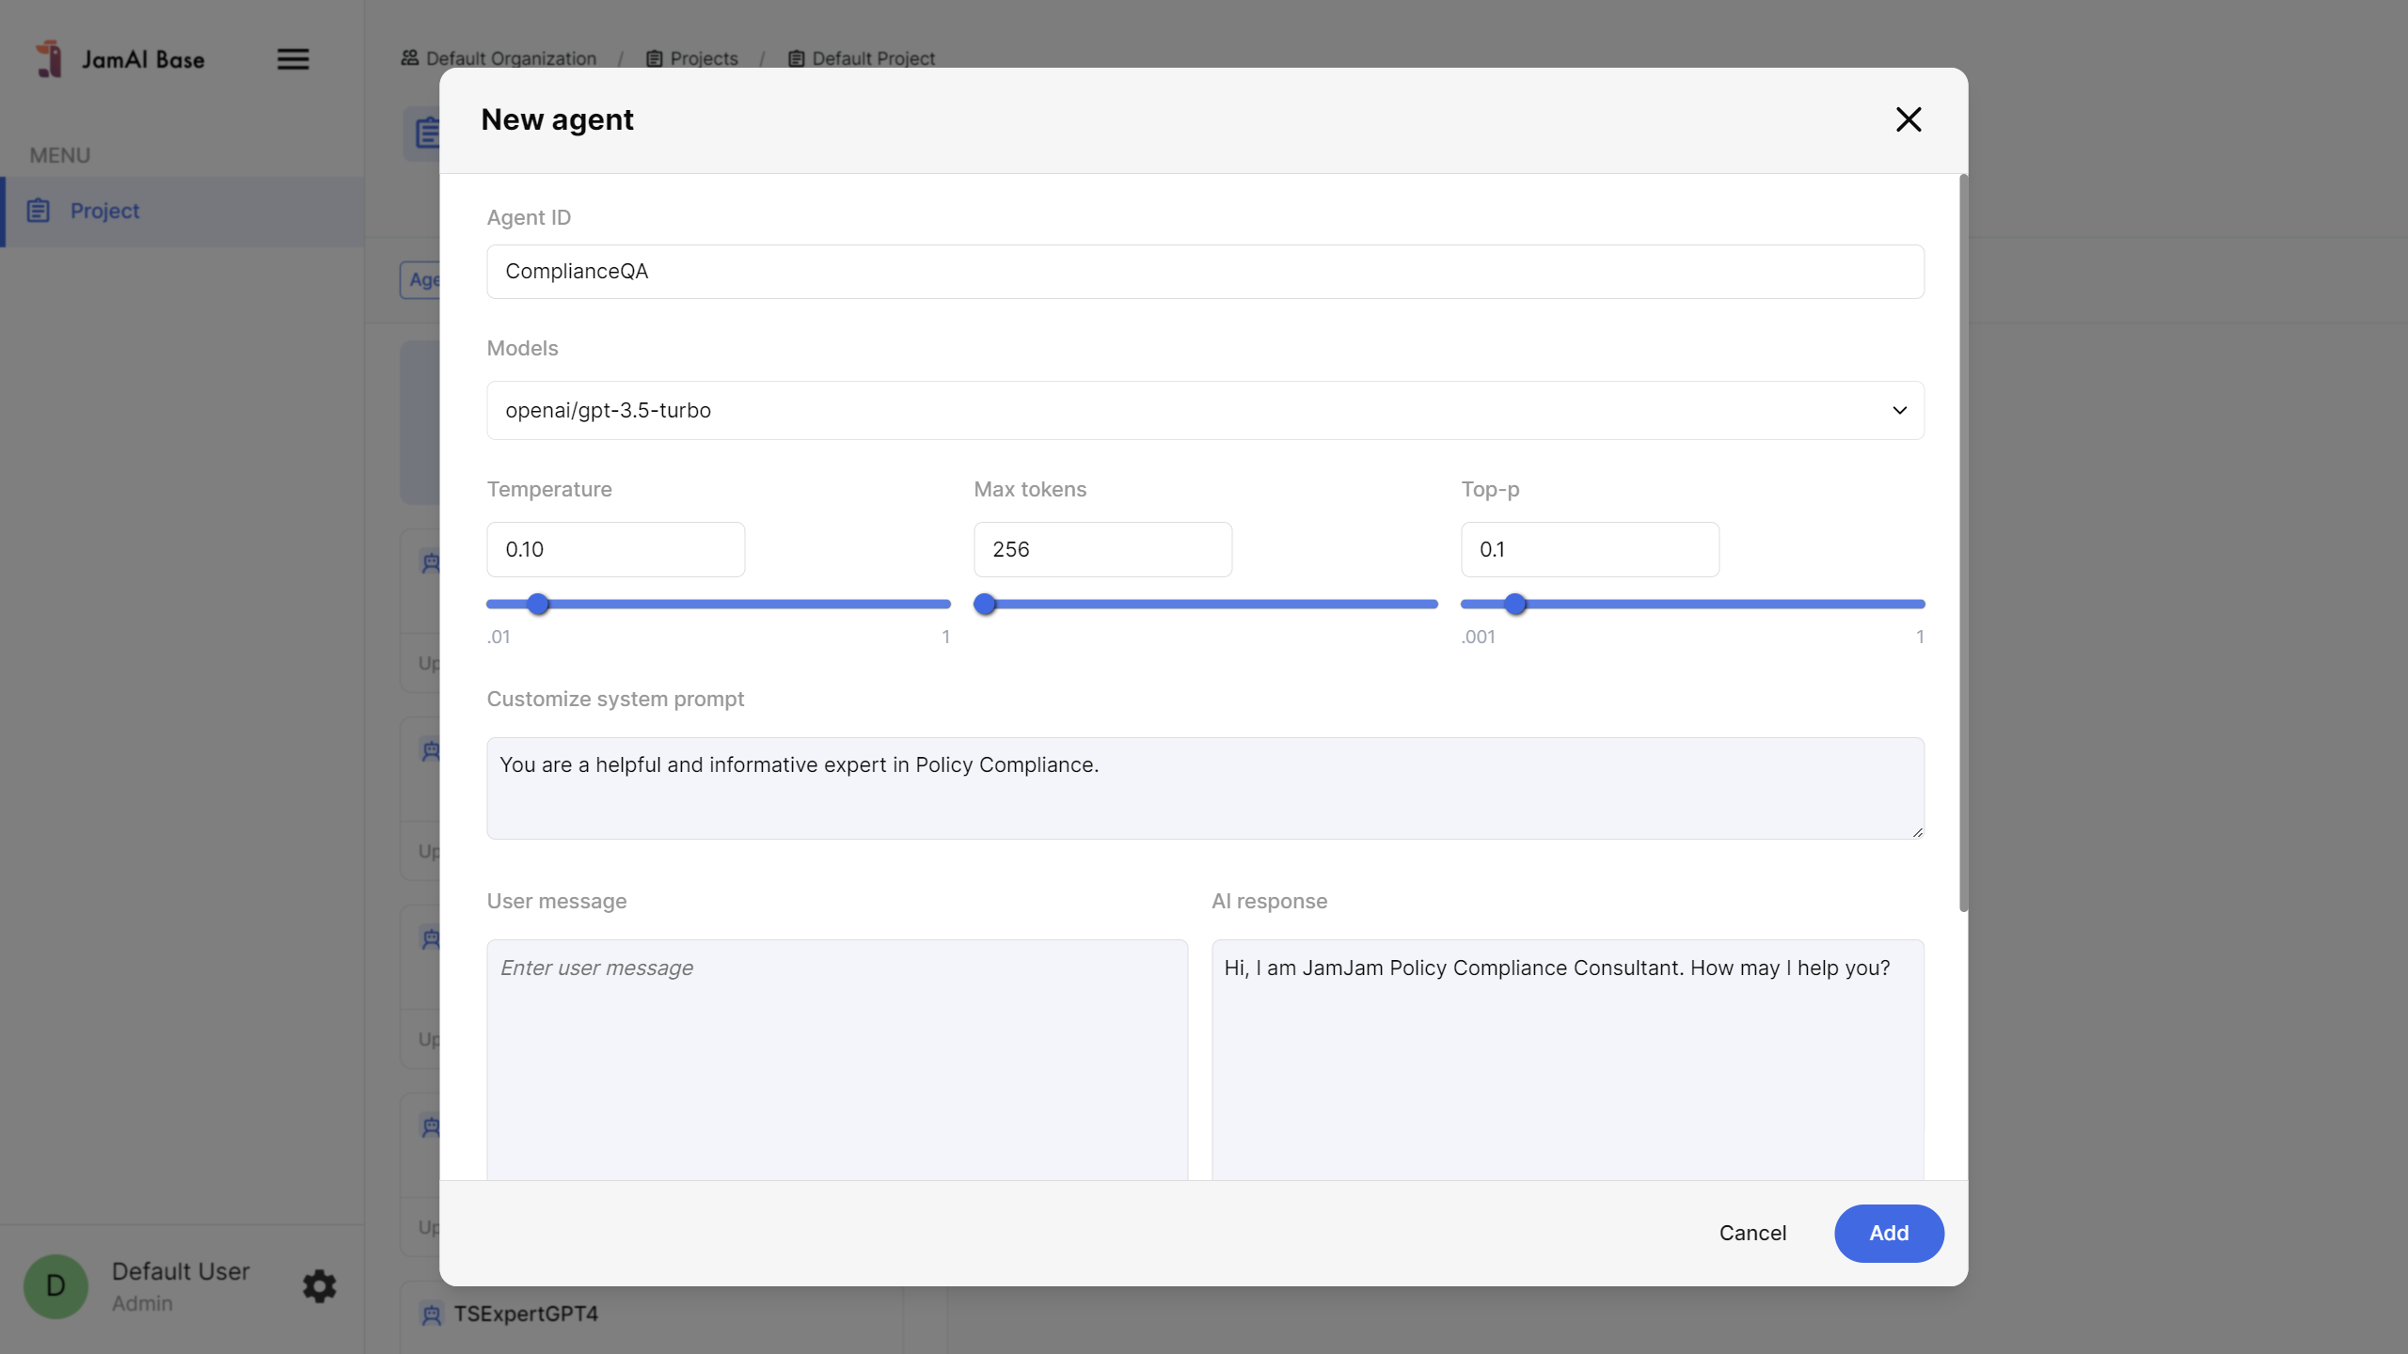Click the JamAI Base logo
2408x1354 pixels.
[x=49, y=59]
